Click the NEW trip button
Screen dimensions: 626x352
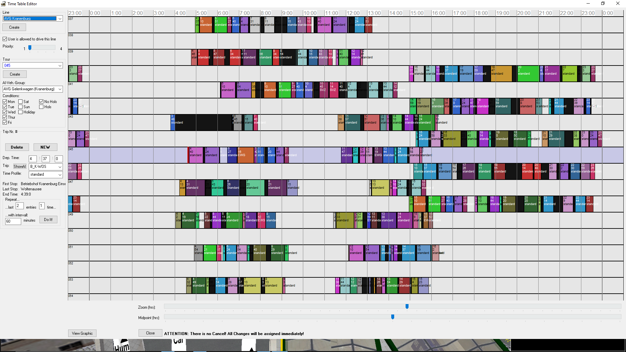coord(45,147)
